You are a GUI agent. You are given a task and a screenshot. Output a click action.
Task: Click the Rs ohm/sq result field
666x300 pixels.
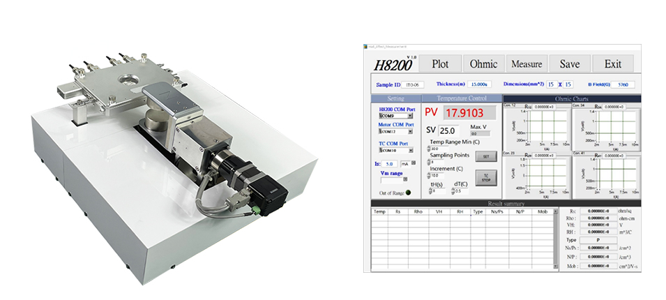(x=598, y=211)
